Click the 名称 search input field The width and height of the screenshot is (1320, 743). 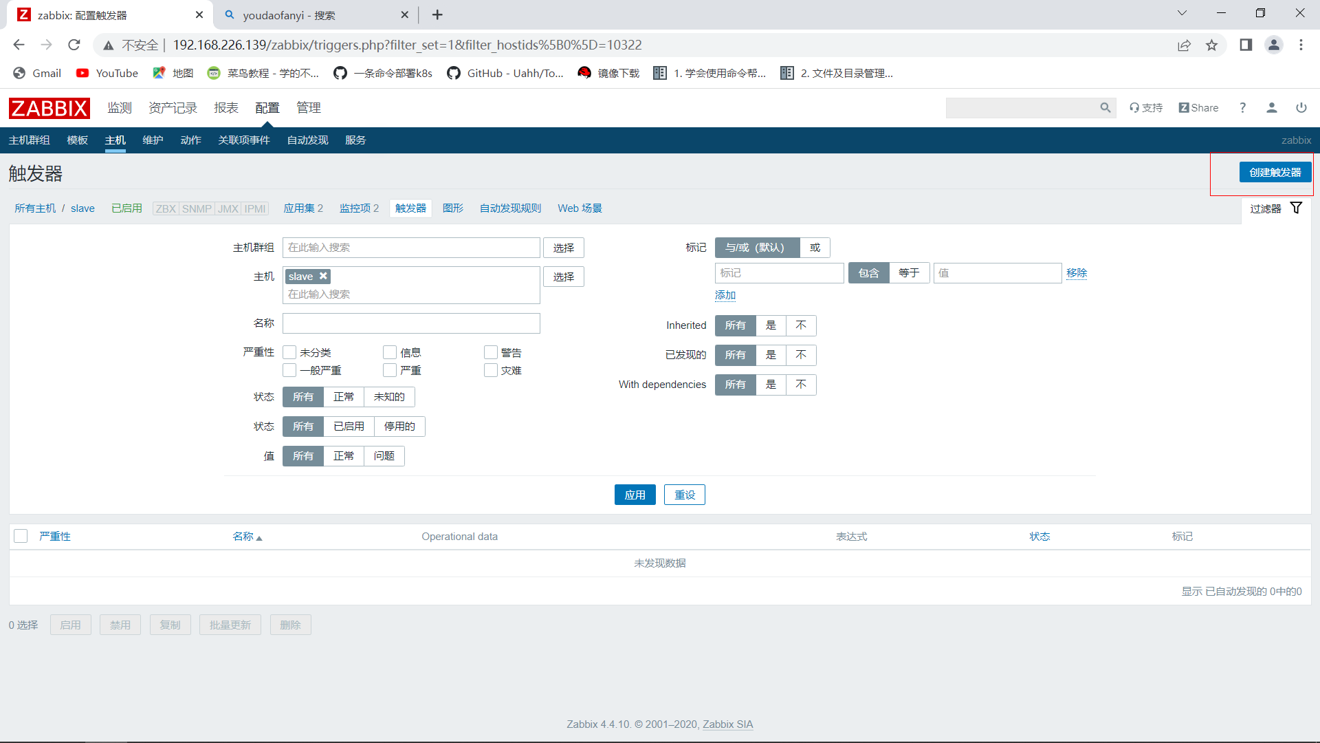410,323
